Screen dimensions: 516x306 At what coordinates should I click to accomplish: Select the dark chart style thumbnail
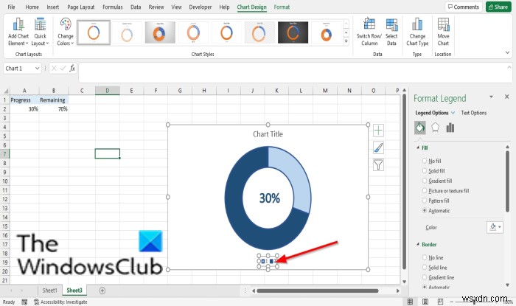[x=293, y=32]
